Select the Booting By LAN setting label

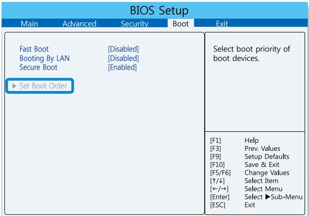pyautogui.click(x=42, y=59)
